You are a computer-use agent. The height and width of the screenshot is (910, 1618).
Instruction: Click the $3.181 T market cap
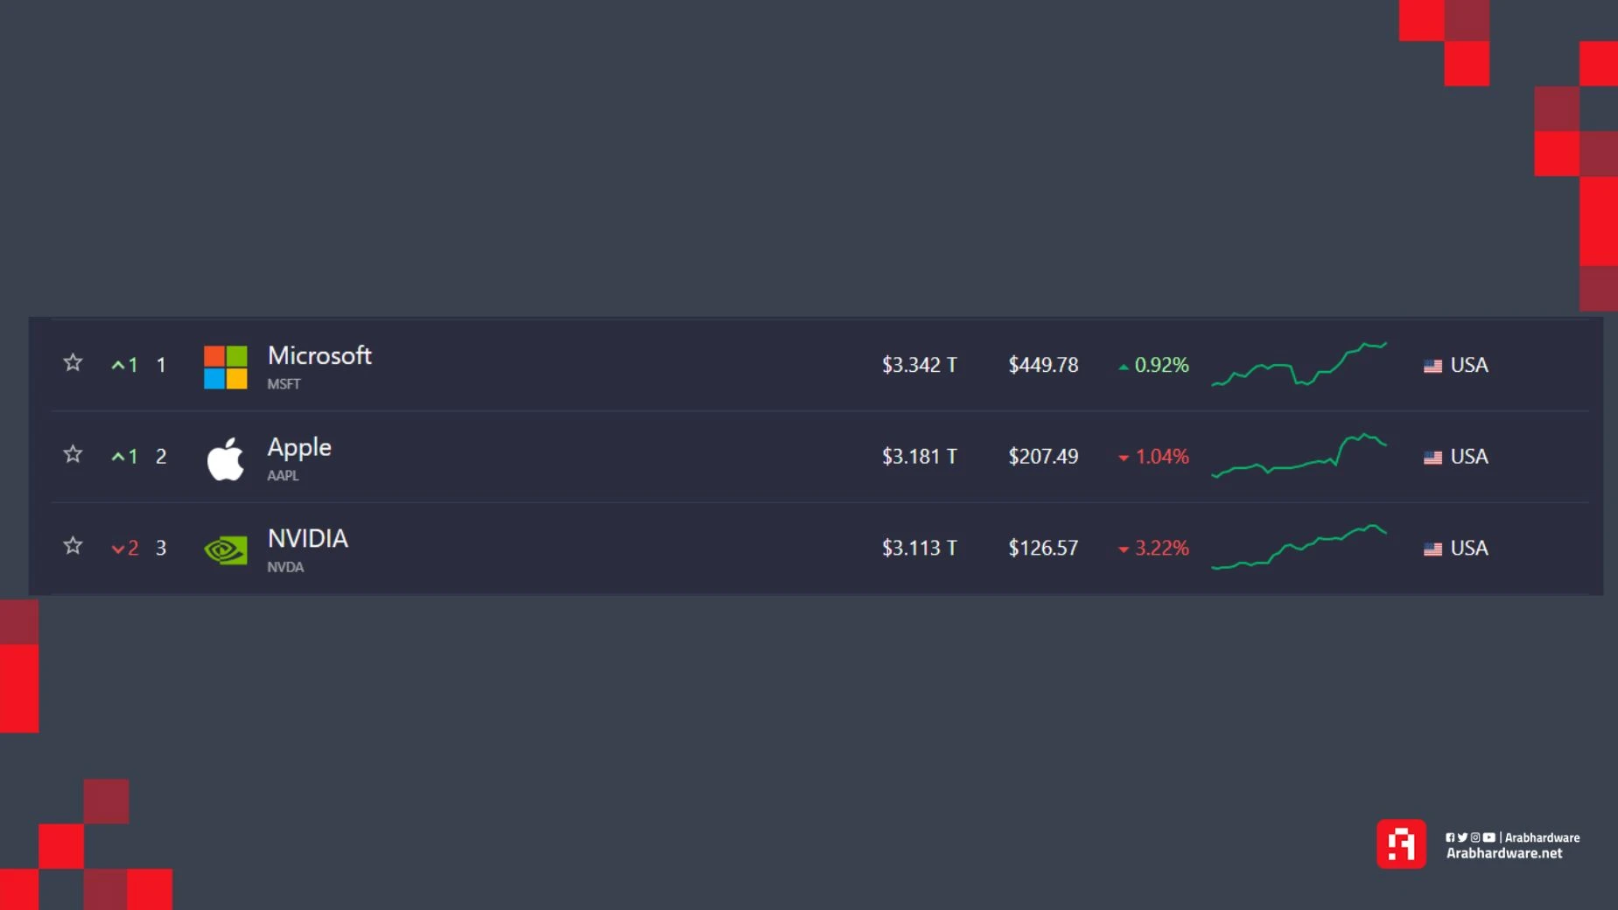pos(920,457)
